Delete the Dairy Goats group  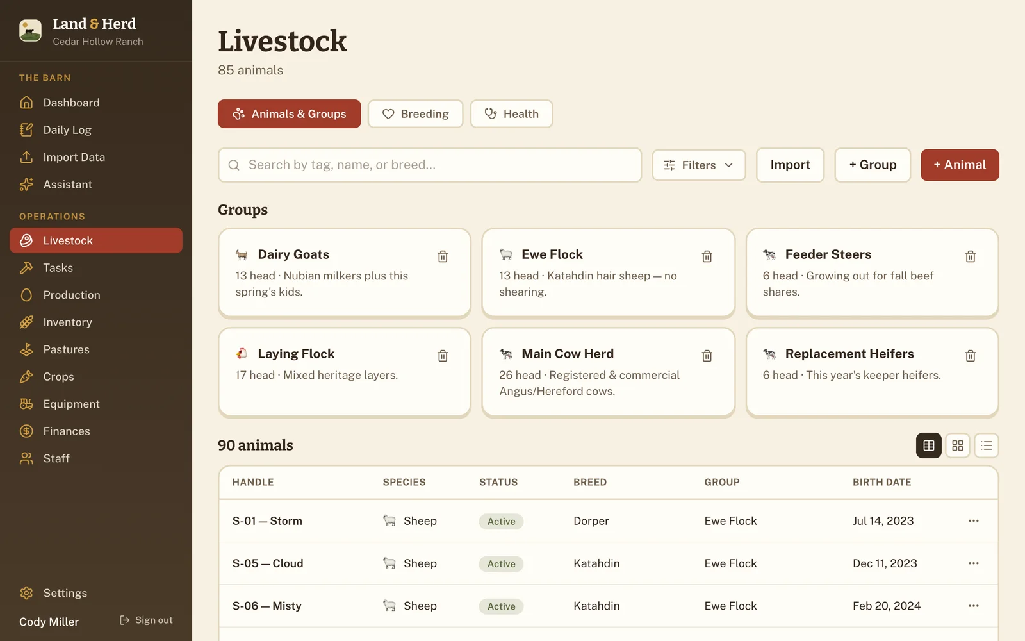coord(443,256)
